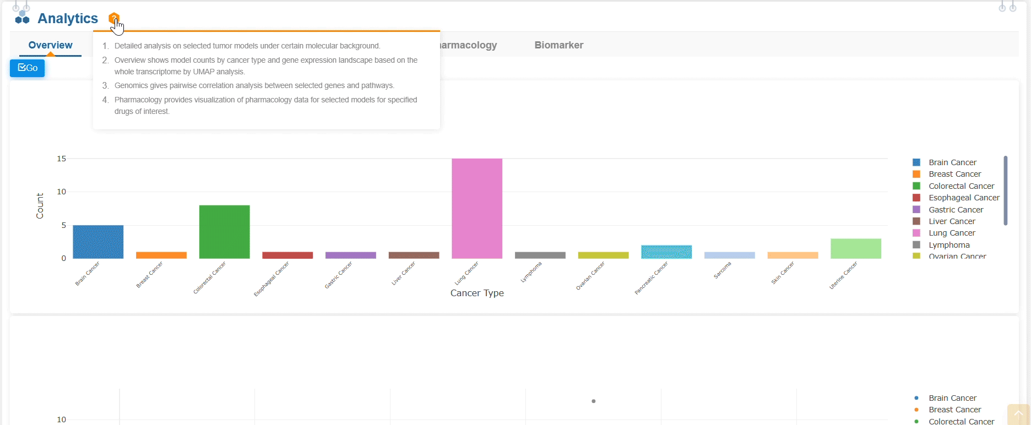The width and height of the screenshot is (1031, 425).
Task: Toggle Brain Cancer in bar chart legend
Action: [952, 162]
